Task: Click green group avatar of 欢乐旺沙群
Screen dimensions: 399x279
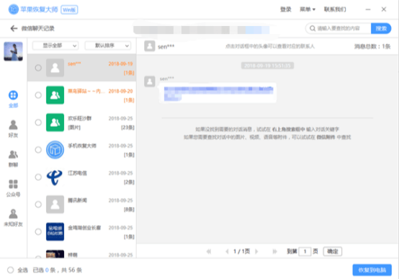Action: pos(55,123)
